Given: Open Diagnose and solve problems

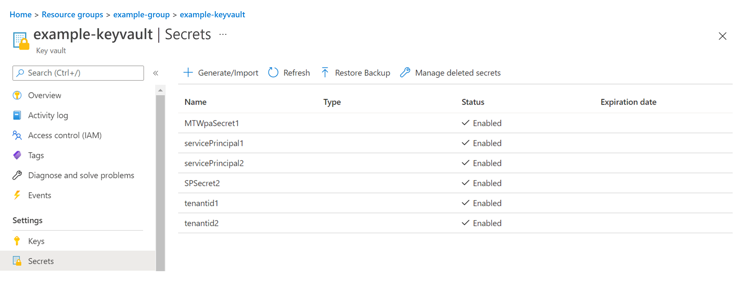Looking at the screenshot, I should pyautogui.click(x=81, y=175).
